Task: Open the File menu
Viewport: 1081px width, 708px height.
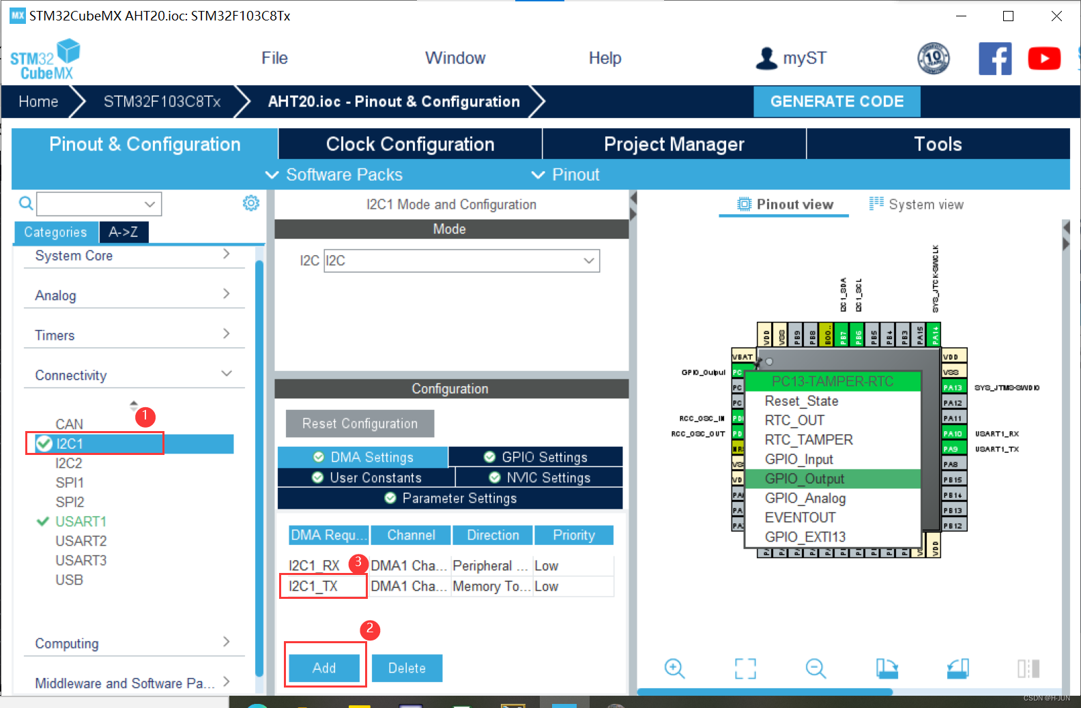Action: click(274, 58)
